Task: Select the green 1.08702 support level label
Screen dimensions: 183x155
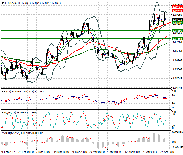Action: [177, 23]
